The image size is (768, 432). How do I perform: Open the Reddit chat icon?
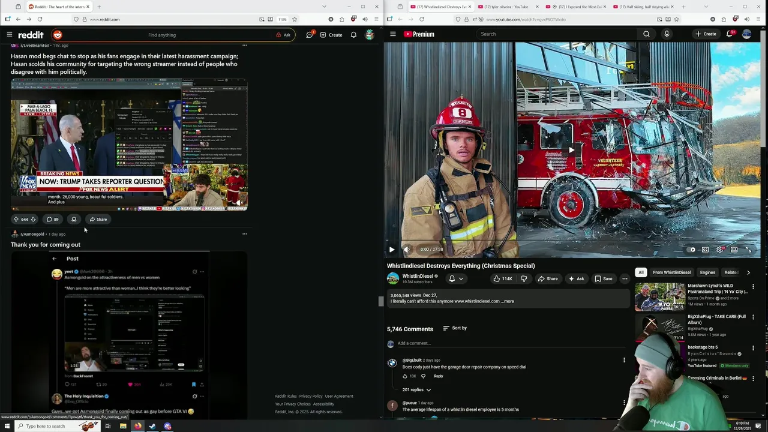pos(310,35)
